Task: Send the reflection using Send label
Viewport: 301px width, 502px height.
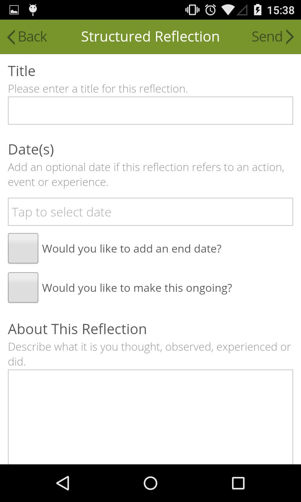Action: (x=267, y=37)
